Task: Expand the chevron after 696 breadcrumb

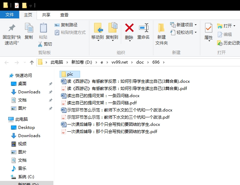Action: tap(164, 62)
